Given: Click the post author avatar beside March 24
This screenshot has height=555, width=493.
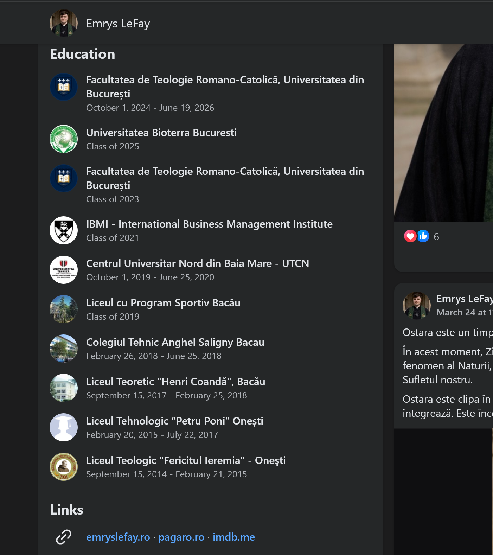Looking at the screenshot, I should (417, 305).
